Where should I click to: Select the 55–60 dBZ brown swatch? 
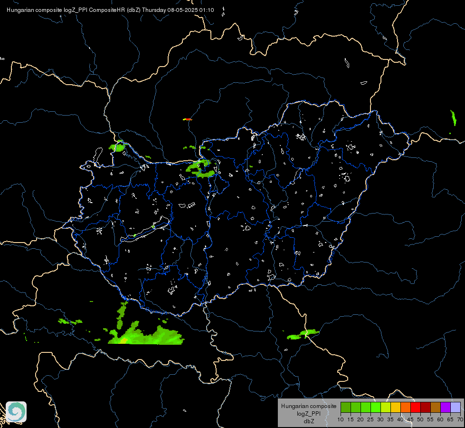[436, 407]
